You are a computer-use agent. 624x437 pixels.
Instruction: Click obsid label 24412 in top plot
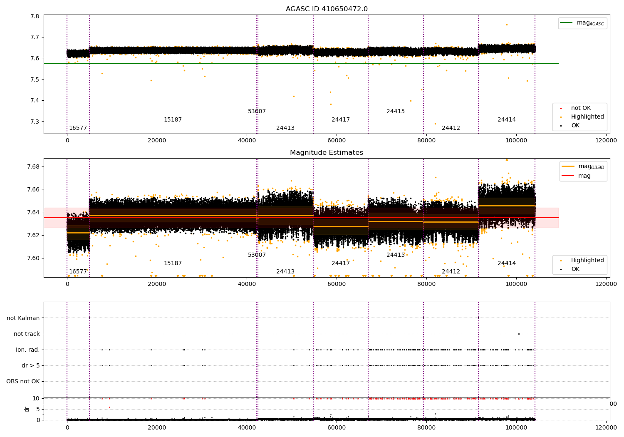click(451, 128)
